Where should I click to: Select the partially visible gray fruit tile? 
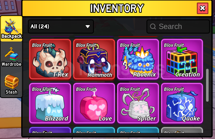pyautogui.click(x=182, y=130)
